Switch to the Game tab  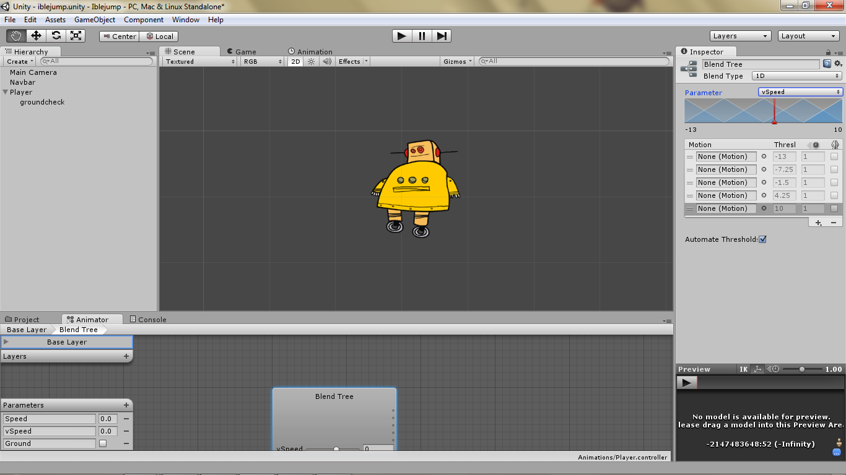241,52
